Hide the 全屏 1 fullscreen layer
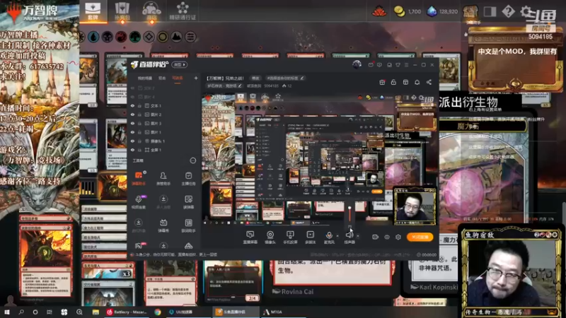 tap(132, 150)
